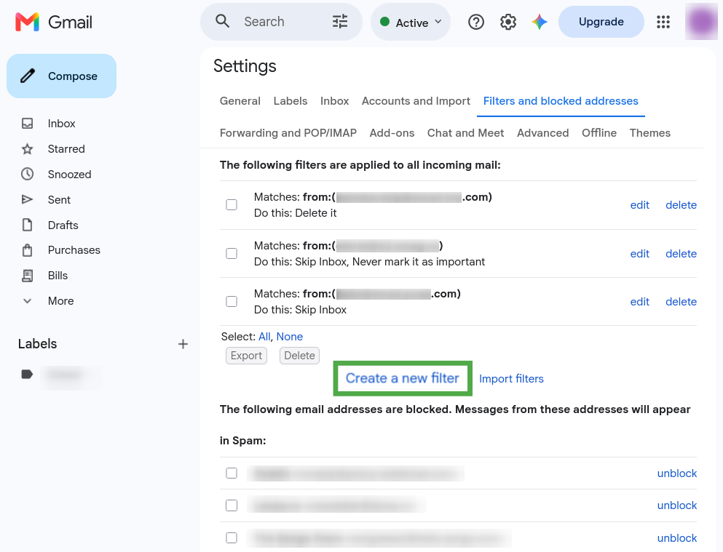Unblock the third blocked address
The width and height of the screenshot is (723, 552).
click(x=676, y=537)
